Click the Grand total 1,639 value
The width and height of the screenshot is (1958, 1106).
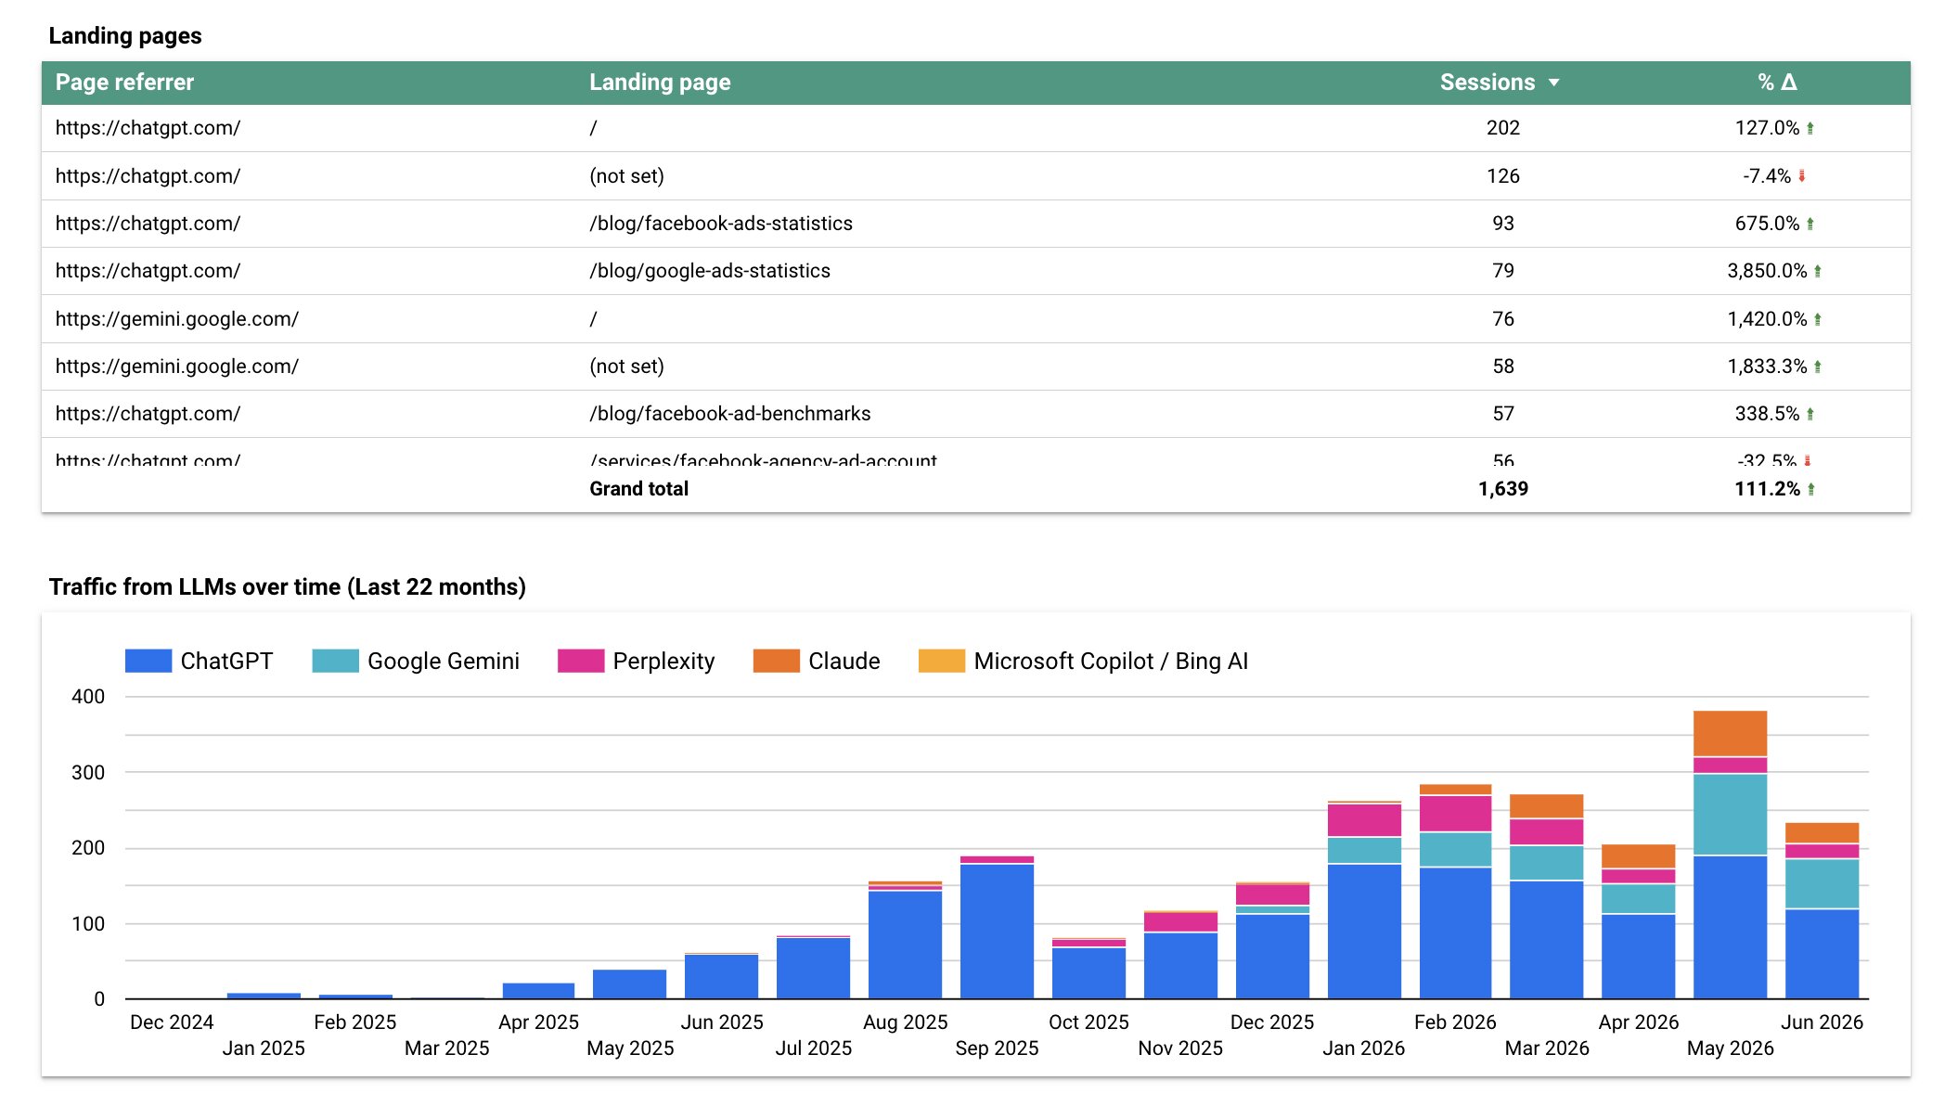coord(1503,489)
